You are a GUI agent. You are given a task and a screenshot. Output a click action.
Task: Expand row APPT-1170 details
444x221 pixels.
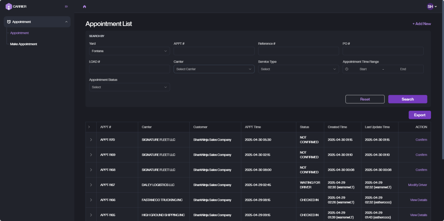[91, 140]
